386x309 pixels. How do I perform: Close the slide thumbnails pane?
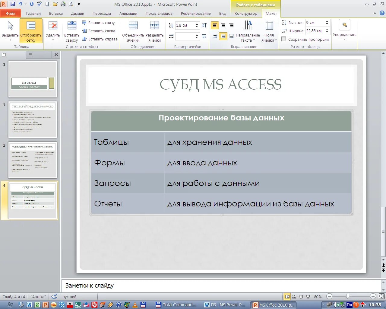tap(56, 55)
